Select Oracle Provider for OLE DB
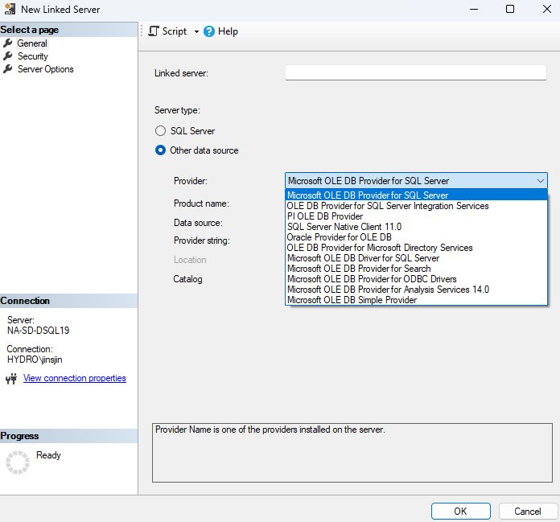560x522 pixels. pyautogui.click(x=416, y=237)
